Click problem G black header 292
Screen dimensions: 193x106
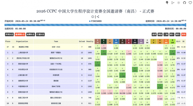135,42
